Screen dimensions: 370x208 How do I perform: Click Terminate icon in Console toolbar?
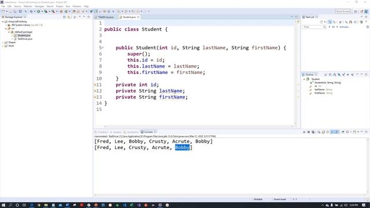(x=304, y=132)
